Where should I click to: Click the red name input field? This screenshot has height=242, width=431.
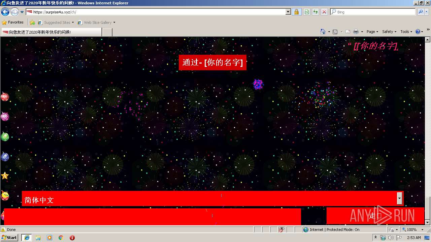(152, 216)
